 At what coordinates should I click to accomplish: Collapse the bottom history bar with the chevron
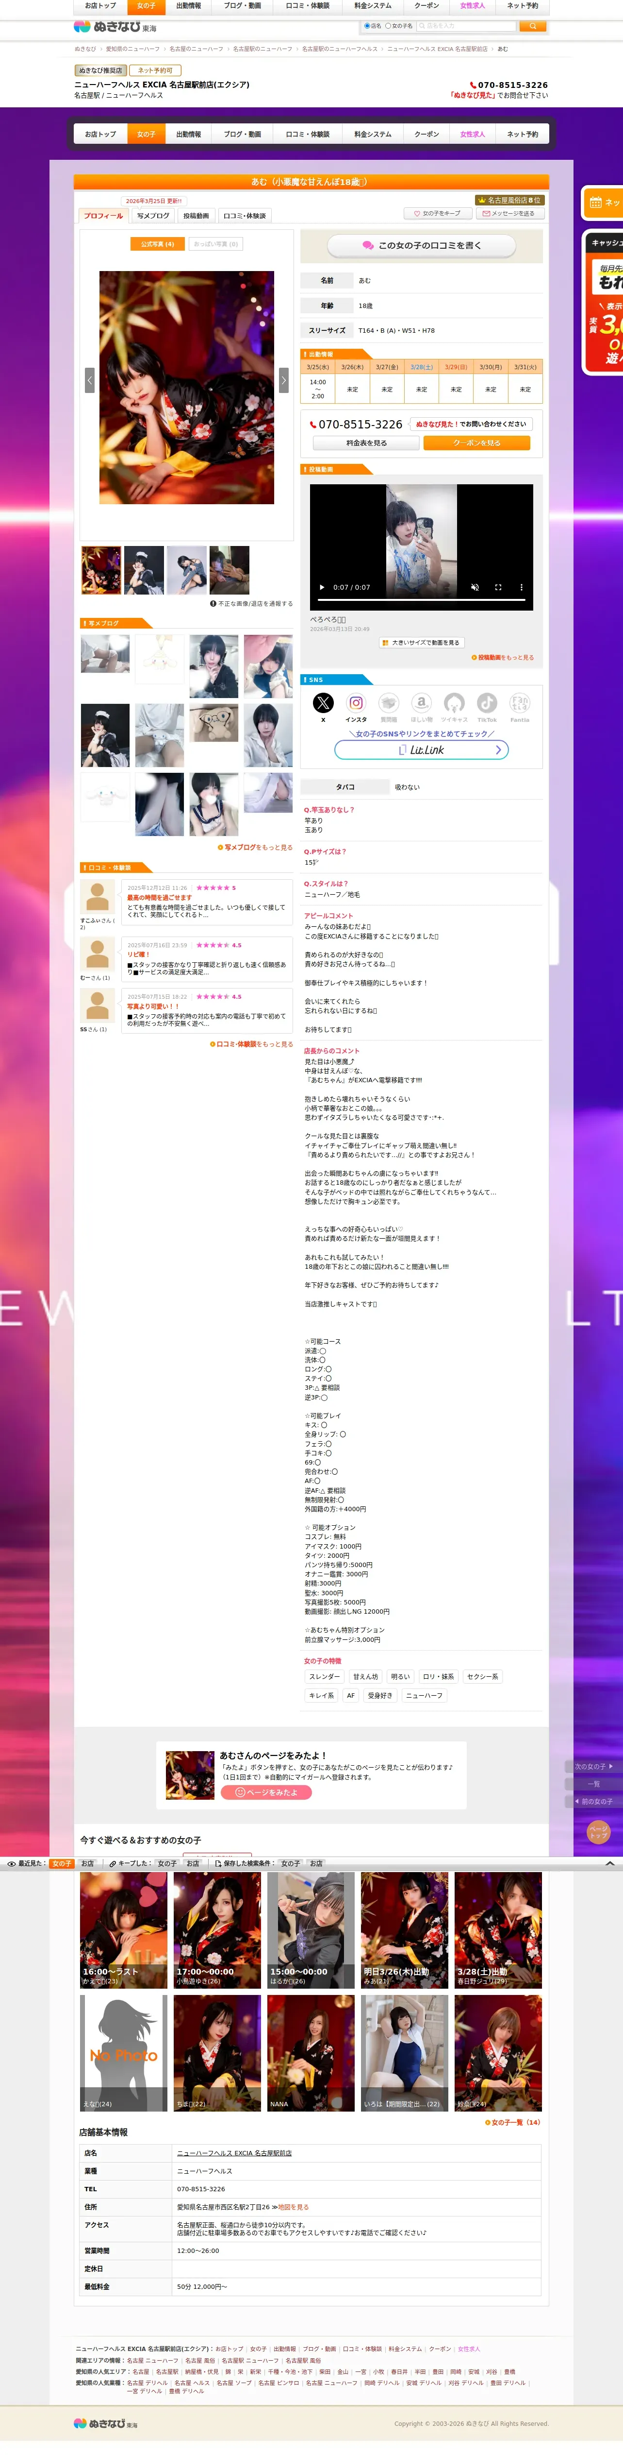click(x=610, y=1862)
